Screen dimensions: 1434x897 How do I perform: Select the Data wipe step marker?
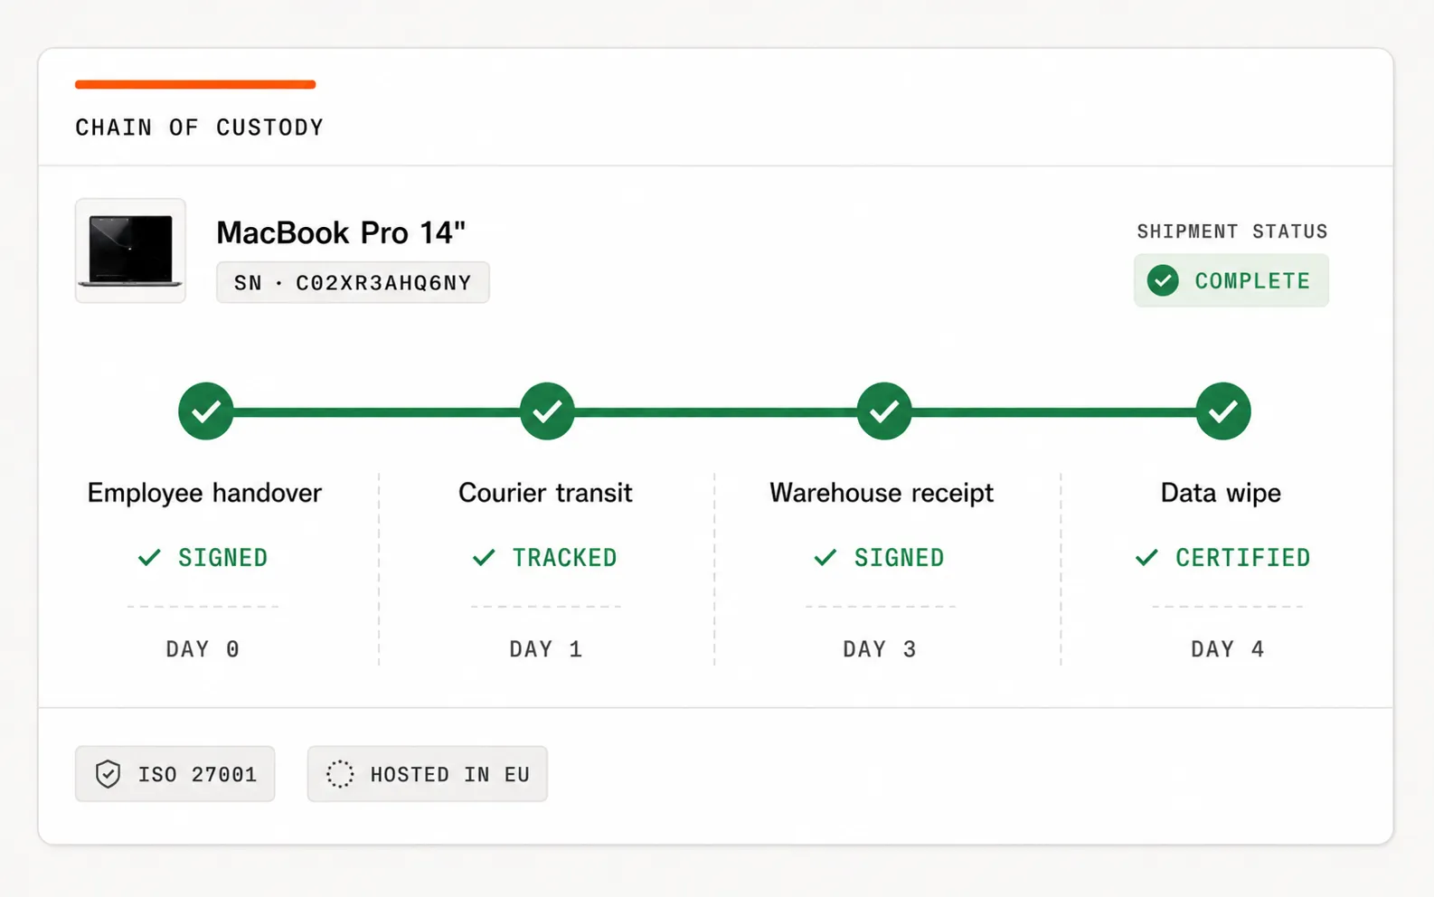[1223, 411]
